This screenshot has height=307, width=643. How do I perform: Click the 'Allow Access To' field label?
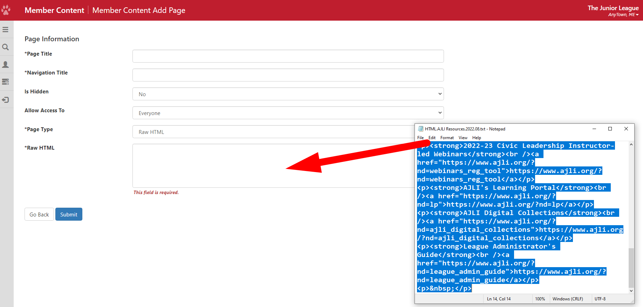point(45,110)
